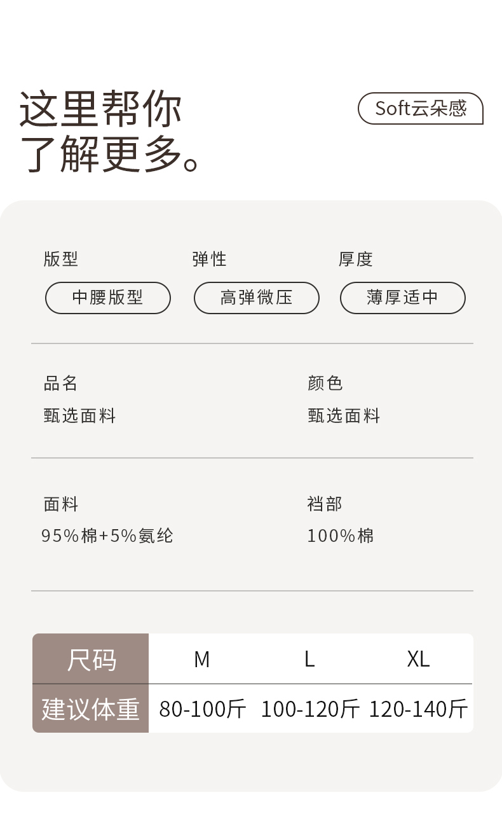
Task: Click the 建议体重 row header
Action: click(91, 709)
